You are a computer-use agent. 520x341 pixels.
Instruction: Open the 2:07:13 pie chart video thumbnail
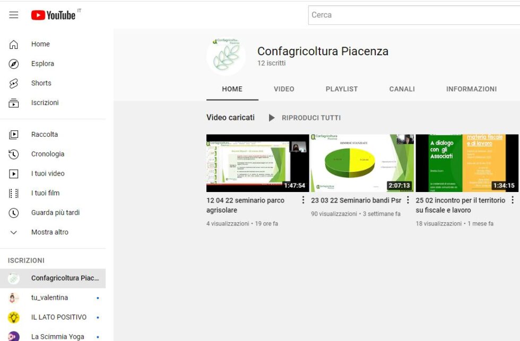pos(362,163)
